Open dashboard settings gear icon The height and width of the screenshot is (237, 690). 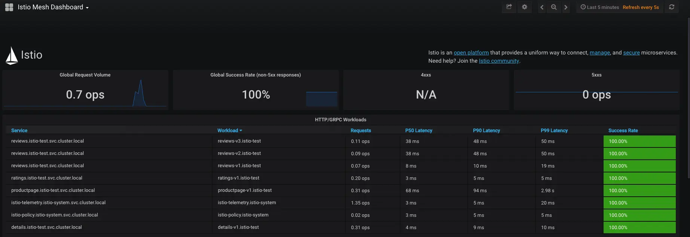[x=525, y=7]
